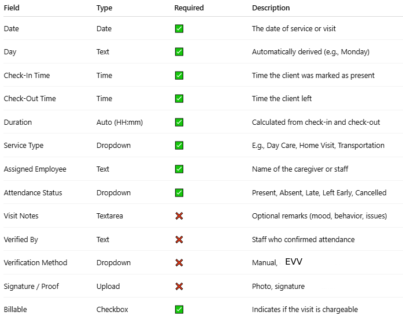Click the Dropdown type for Attendance Status
The width and height of the screenshot is (403, 323).
(x=113, y=192)
